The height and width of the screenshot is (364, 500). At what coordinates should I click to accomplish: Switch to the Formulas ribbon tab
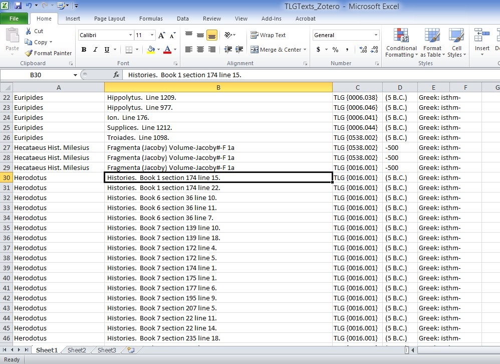click(x=151, y=19)
